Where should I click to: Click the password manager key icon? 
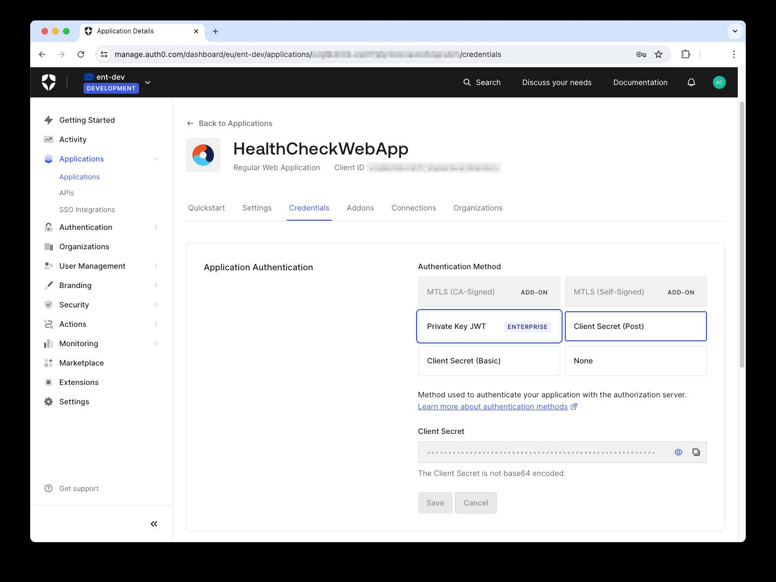pyautogui.click(x=641, y=54)
